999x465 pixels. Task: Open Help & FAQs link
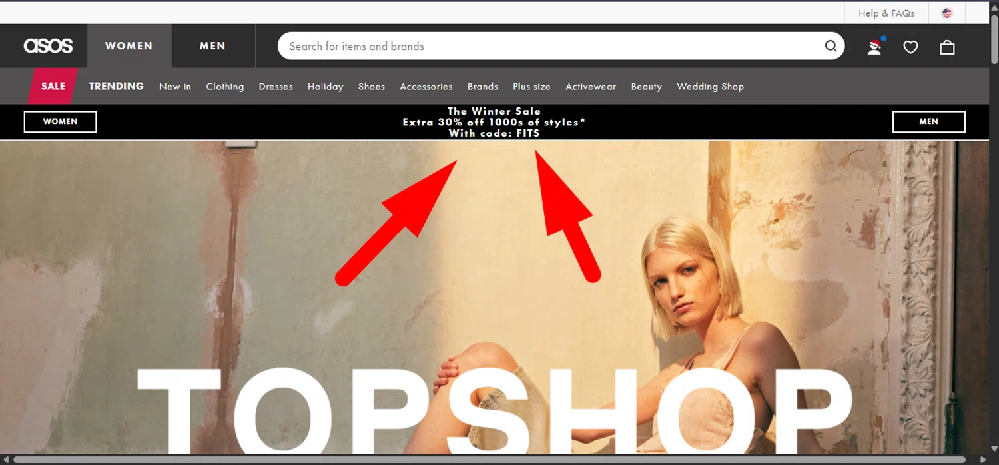coord(886,13)
